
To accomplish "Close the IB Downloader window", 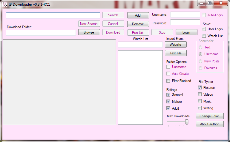I will point(221,3).
